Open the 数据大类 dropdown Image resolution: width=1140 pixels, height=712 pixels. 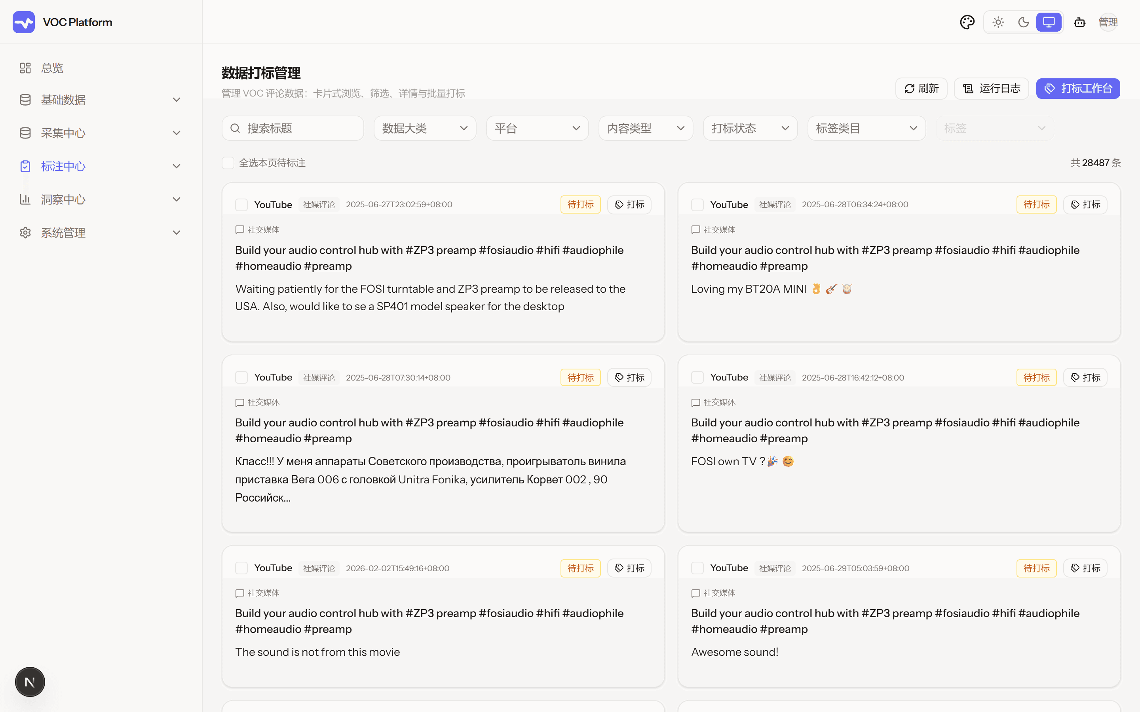point(425,128)
